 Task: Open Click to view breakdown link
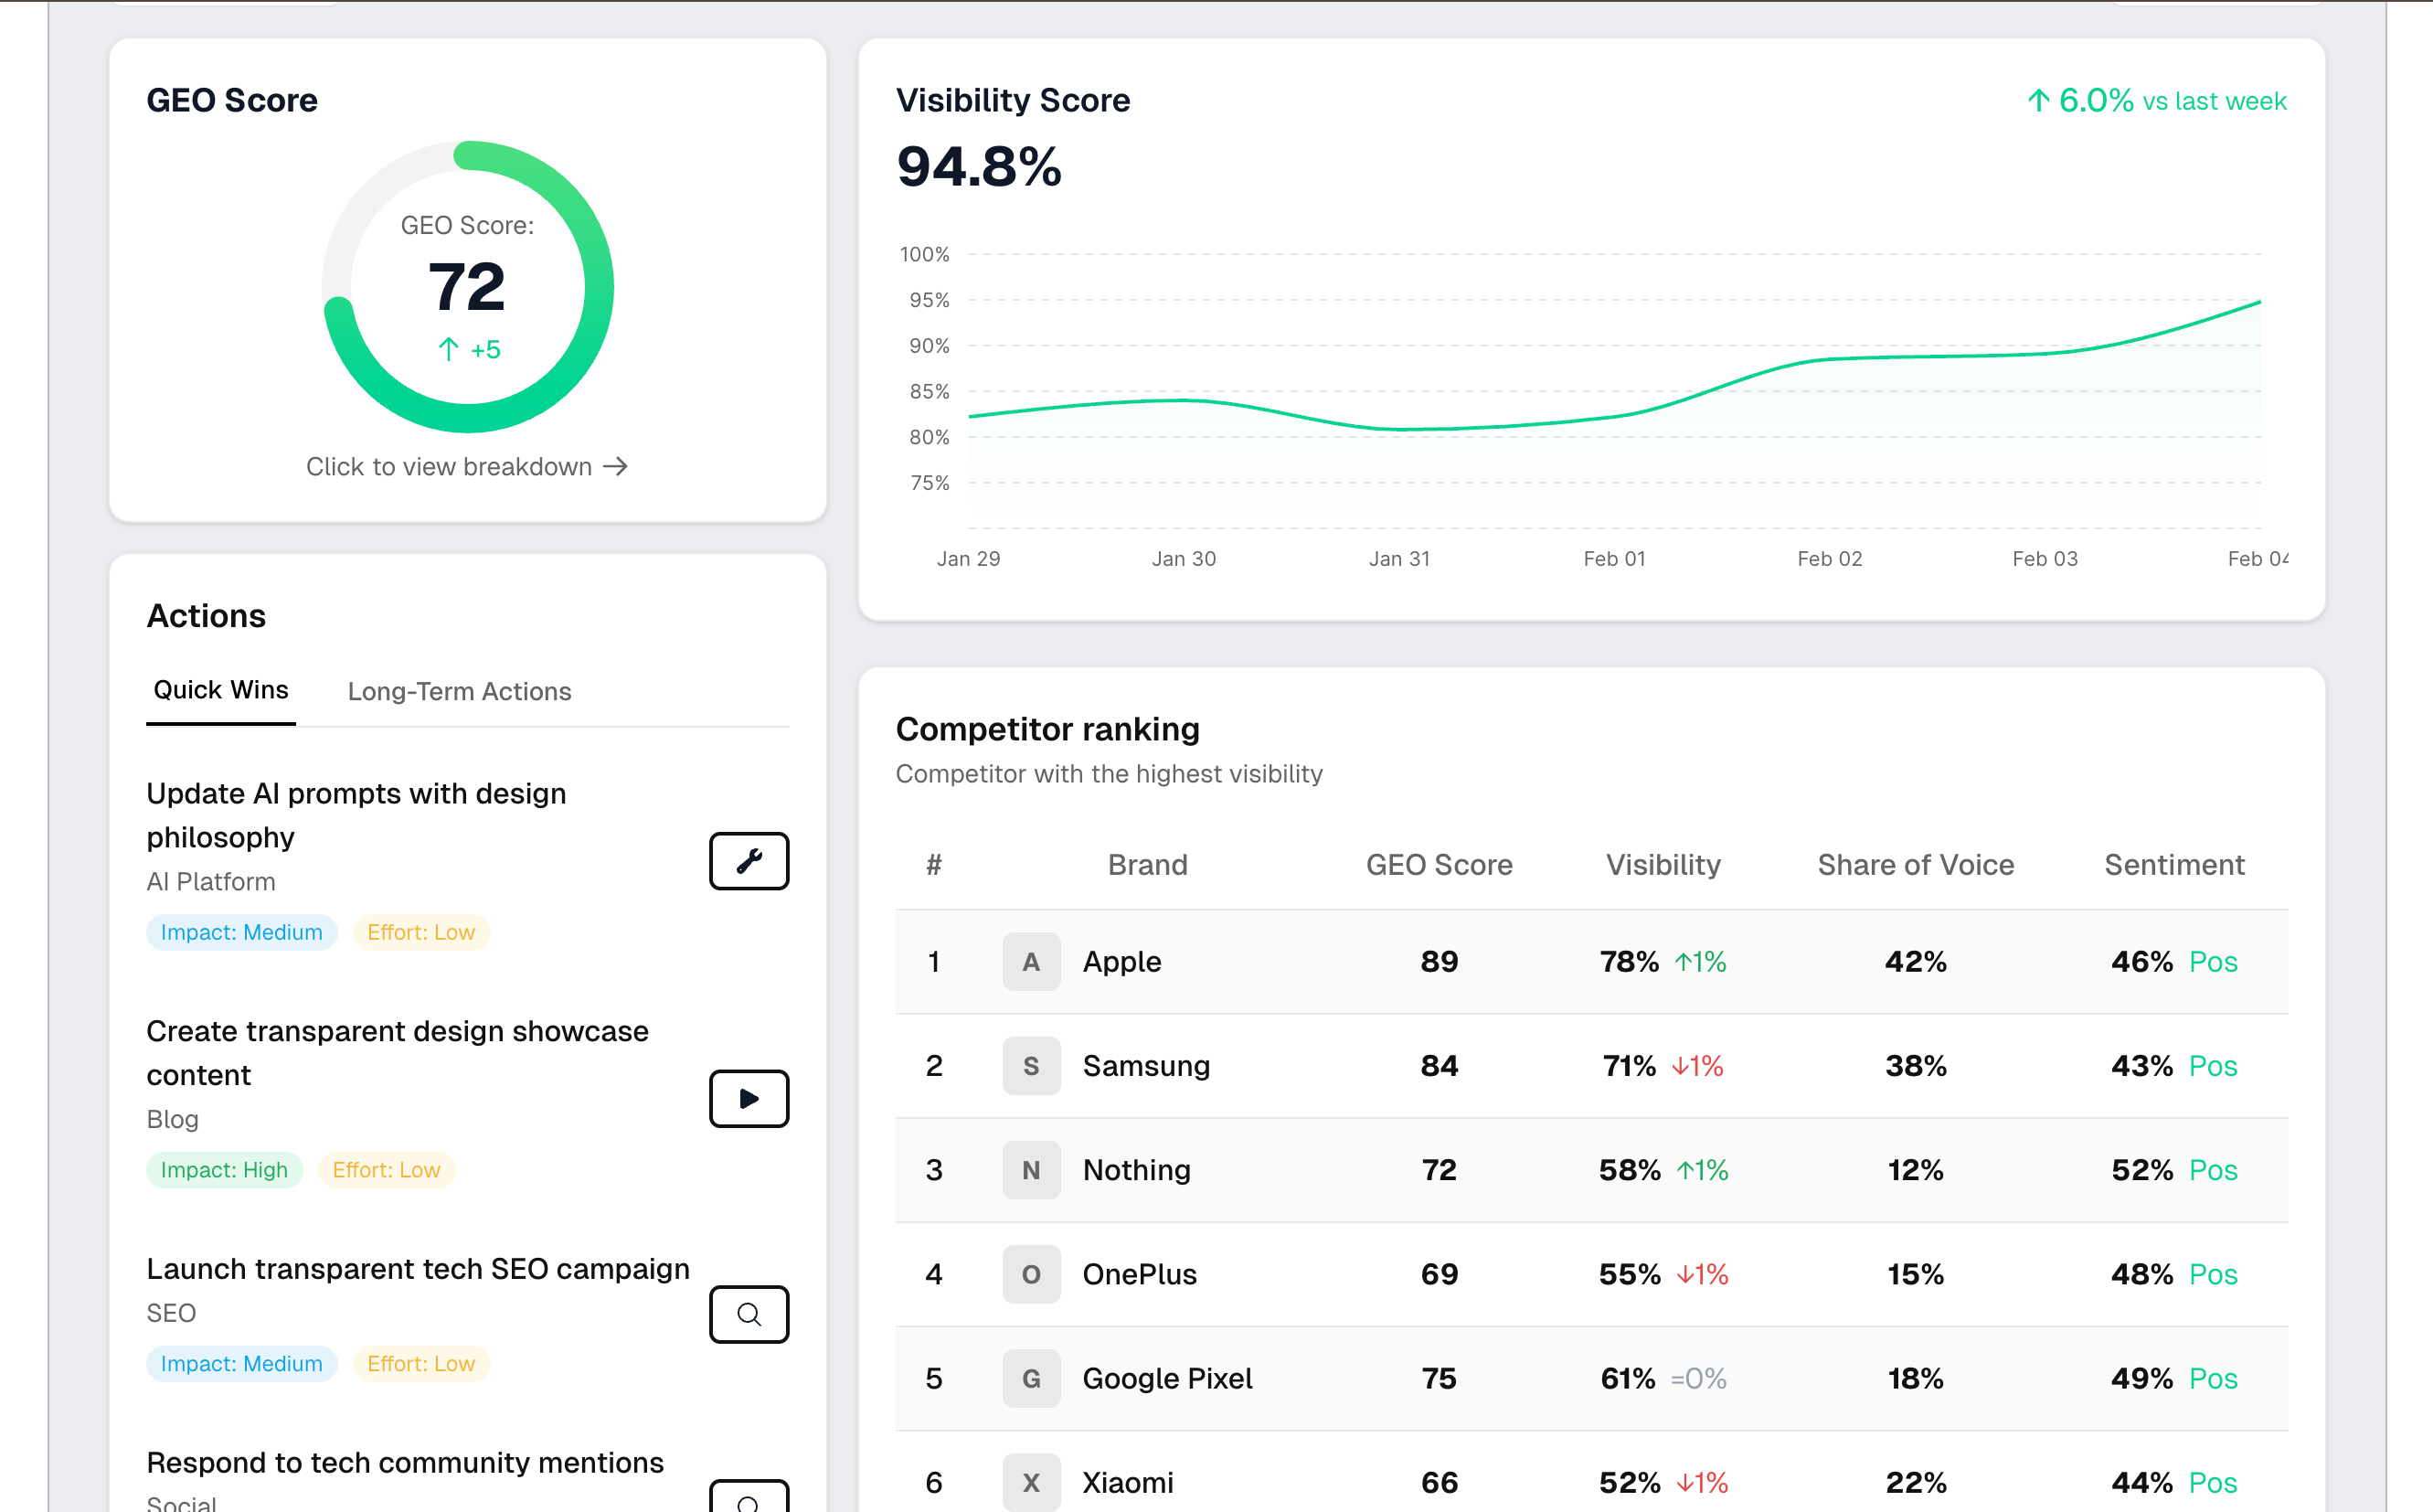pos(467,466)
